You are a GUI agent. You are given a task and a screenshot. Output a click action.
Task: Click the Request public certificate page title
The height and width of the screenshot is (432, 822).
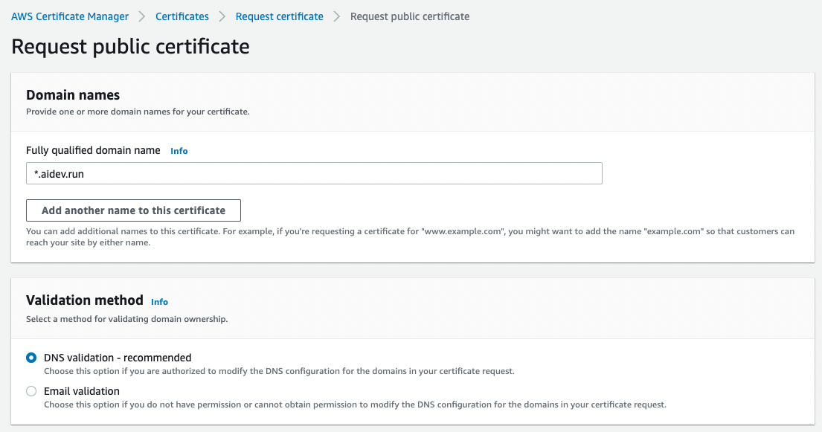[130, 46]
